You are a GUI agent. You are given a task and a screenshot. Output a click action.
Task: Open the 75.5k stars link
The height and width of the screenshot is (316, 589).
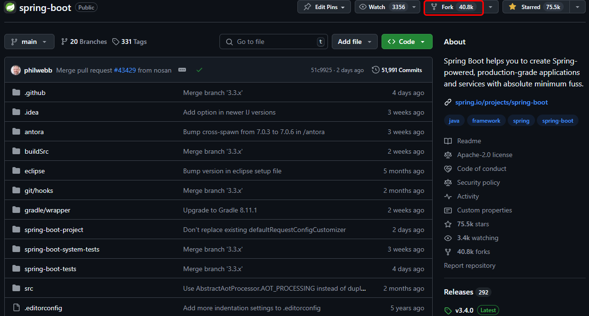[473, 224]
